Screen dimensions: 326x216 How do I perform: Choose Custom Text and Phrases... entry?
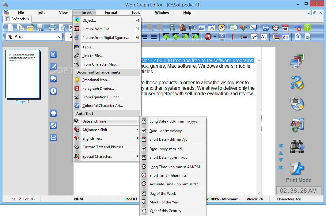click(107, 147)
